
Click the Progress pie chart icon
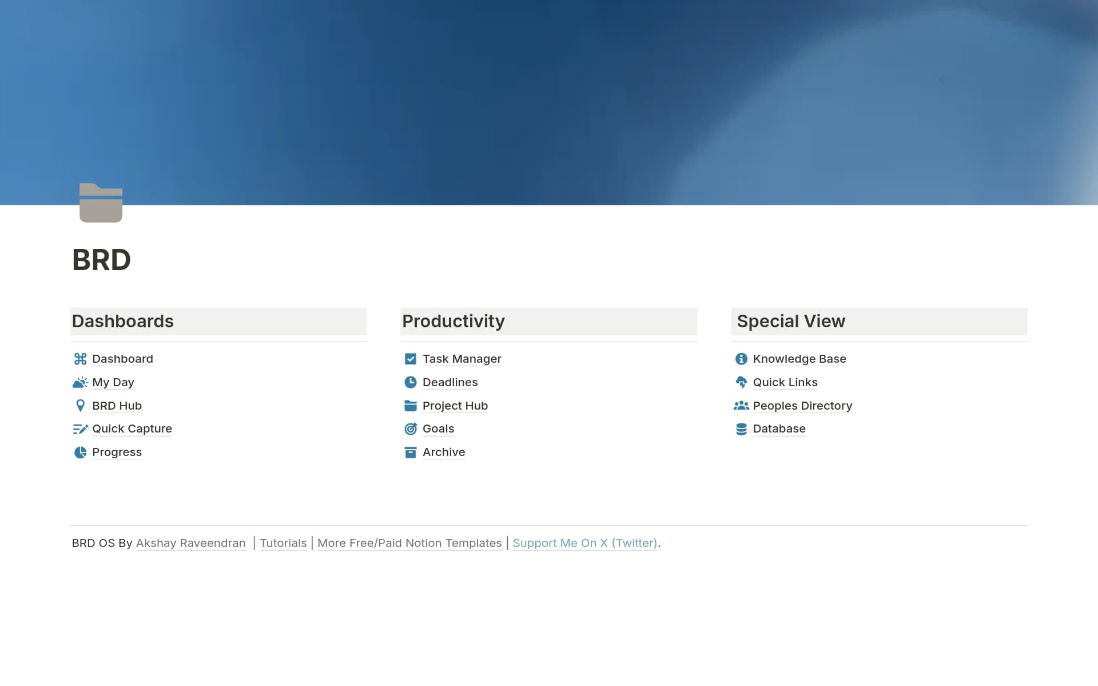tap(80, 452)
